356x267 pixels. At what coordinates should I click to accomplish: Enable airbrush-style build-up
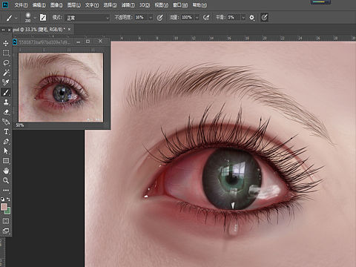(206, 18)
